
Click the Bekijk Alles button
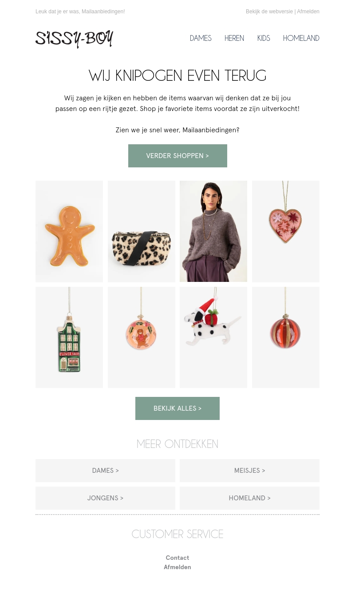[177, 408]
